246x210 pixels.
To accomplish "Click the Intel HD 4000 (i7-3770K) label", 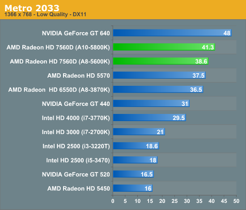I will pyautogui.click(x=76, y=118).
